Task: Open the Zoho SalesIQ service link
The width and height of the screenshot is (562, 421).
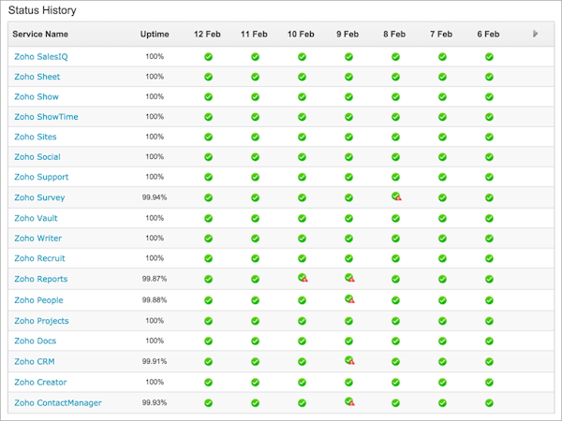Action: (41, 56)
